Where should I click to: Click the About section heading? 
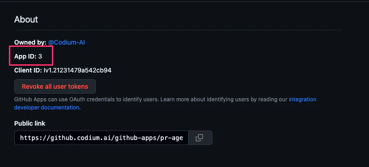pos(26,19)
